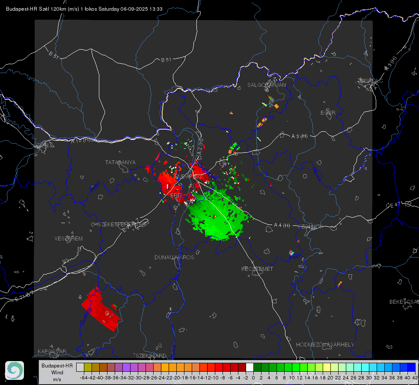
Task: Click the olive swatch between -64 and -42
Action: [x=88, y=367]
